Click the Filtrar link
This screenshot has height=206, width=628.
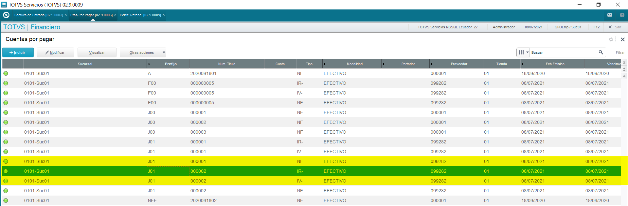(620, 52)
